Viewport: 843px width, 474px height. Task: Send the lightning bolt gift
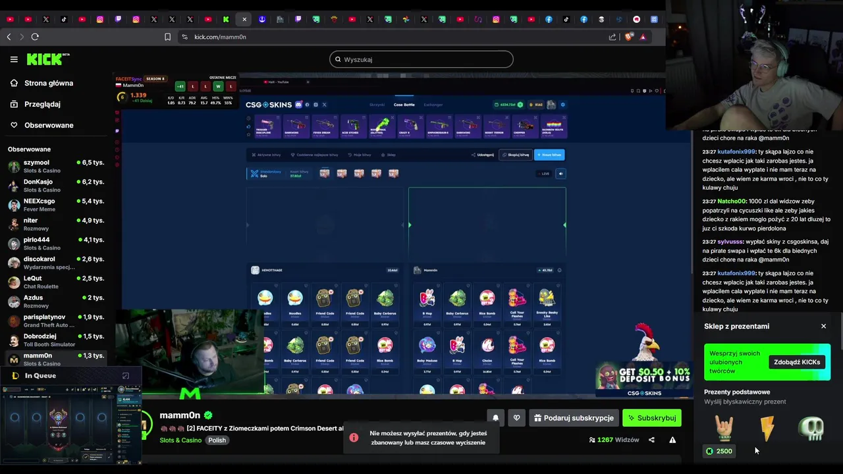[767, 429]
